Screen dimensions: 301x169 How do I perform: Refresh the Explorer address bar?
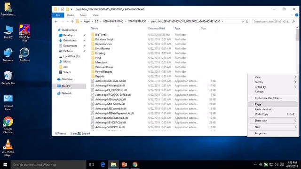tap(247, 22)
